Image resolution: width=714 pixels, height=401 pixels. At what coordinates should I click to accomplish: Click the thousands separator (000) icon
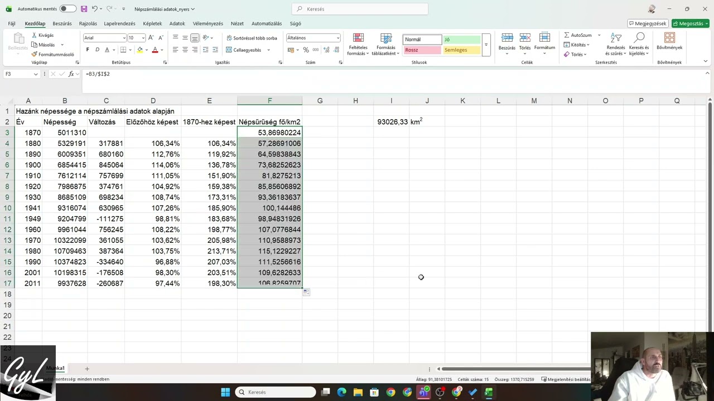pos(315,50)
